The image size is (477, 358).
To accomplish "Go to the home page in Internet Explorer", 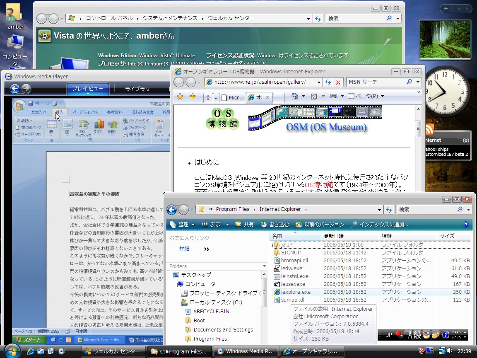I will (294, 96).
